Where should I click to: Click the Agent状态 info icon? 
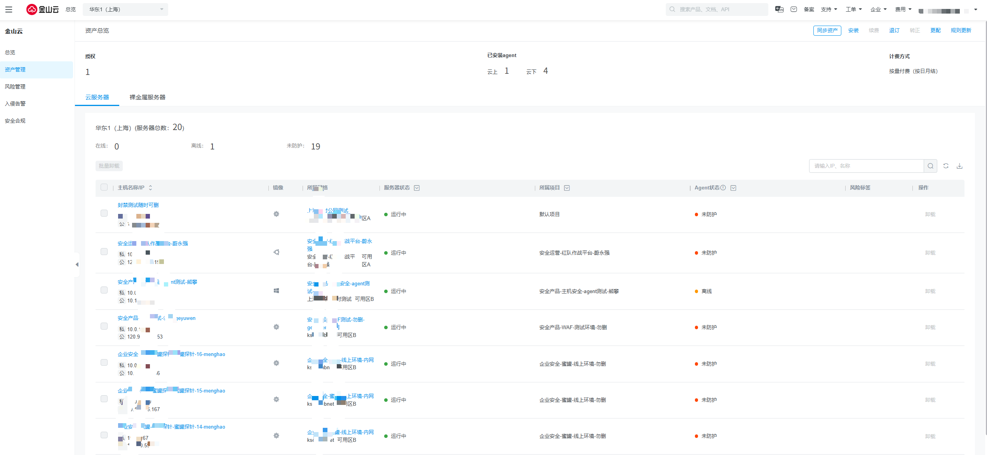(x=723, y=188)
